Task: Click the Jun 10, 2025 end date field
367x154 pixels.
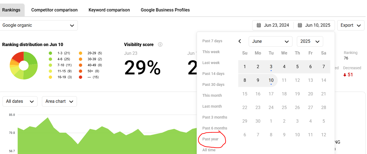Action: tap(317, 25)
